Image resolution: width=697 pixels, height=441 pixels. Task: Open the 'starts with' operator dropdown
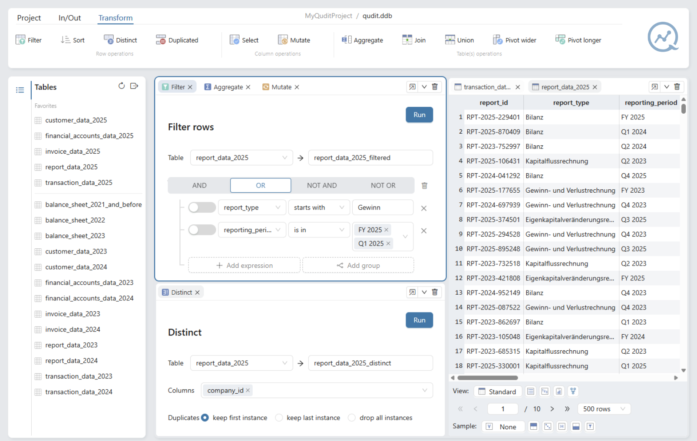[x=319, y=207]
